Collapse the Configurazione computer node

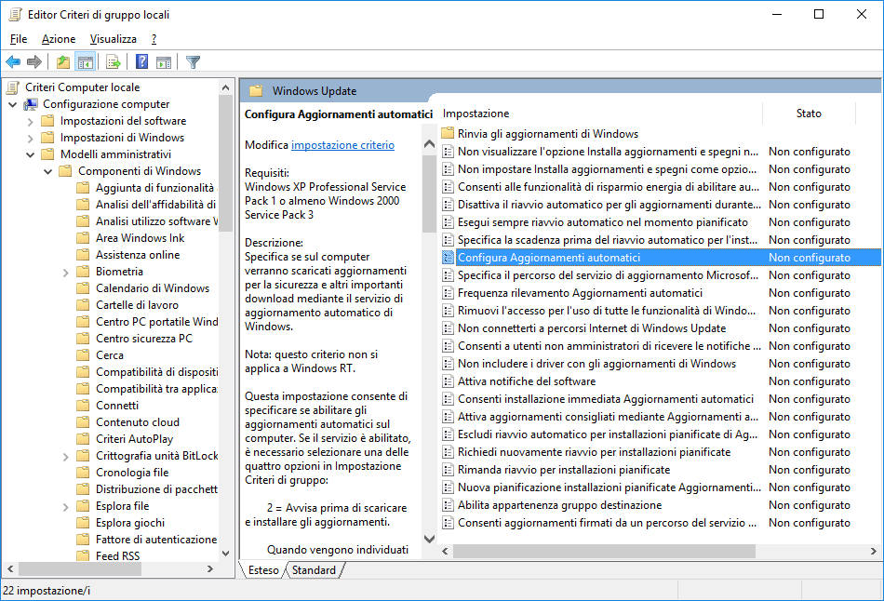point(13,104)
